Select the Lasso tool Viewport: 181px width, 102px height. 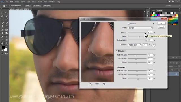(x=2, y=16)
